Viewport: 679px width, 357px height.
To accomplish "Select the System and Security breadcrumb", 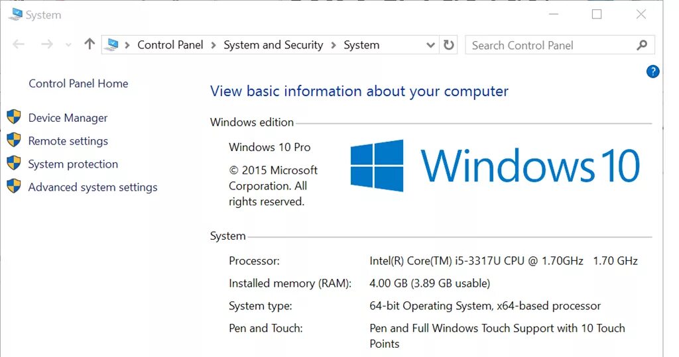I will (273, 45).
